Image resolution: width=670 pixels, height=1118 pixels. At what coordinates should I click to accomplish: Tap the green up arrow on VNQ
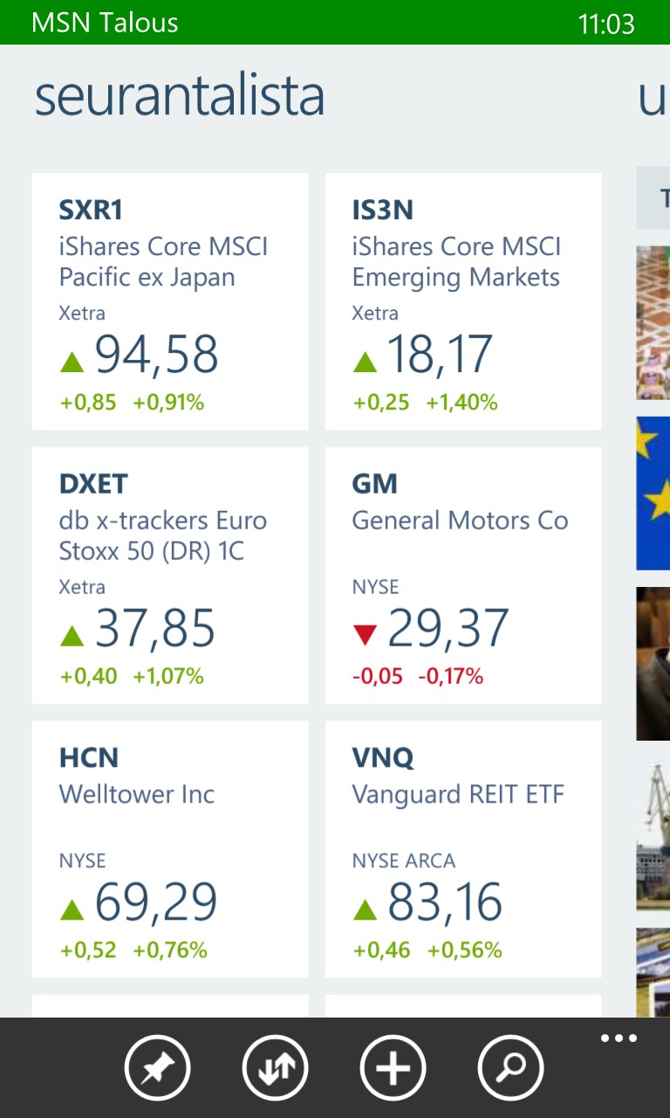click(365, 909)
